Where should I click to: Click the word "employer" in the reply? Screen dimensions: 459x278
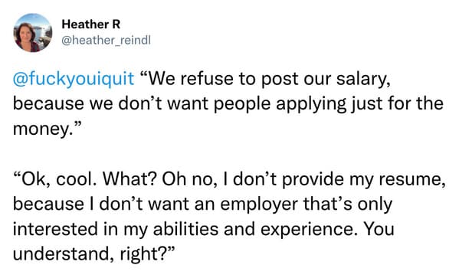(259, 204)
